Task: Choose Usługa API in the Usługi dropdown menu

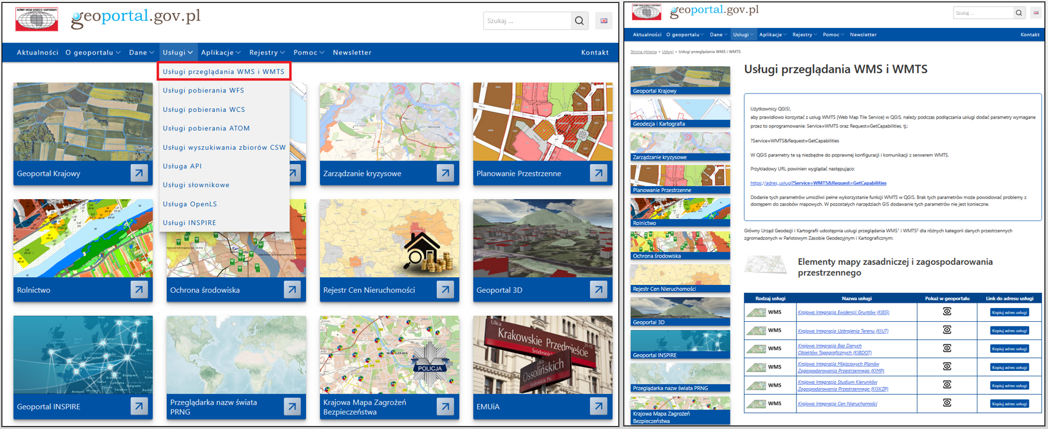Action: pyautogui.click(x=182, y=166)
